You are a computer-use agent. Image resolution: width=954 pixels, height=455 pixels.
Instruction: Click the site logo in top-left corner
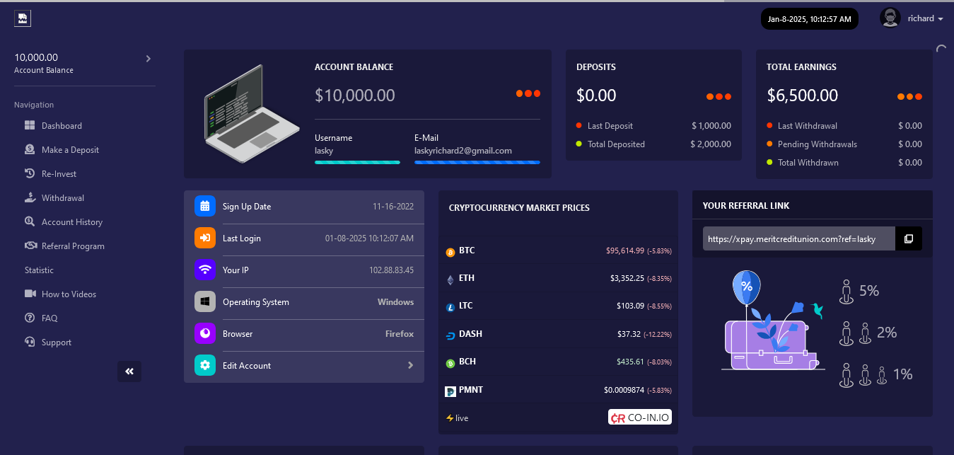click(x=23, y=19)
